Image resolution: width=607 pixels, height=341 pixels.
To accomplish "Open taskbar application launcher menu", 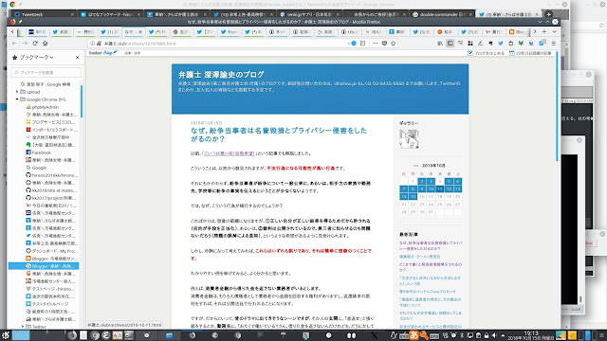I will [x=6, y=335].
